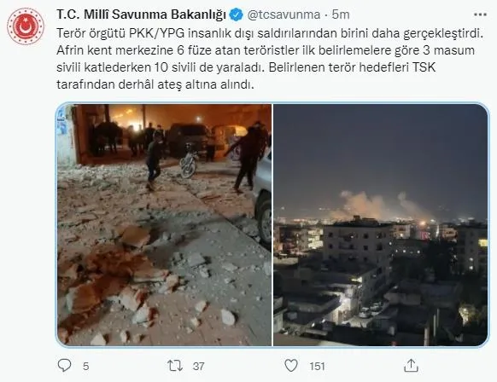Click the retweet count 37
497x382 pixels.
pyautogui.click(x=198, y=366)
